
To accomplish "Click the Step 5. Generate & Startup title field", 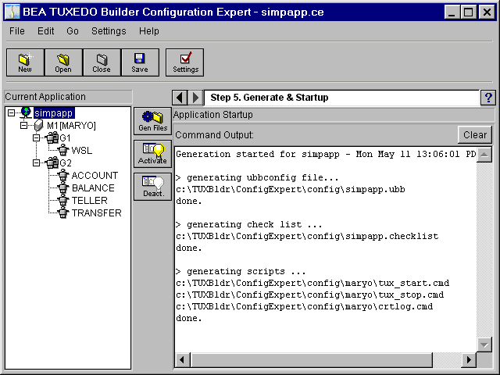I will pyautogui.click(x=341, y=98).
